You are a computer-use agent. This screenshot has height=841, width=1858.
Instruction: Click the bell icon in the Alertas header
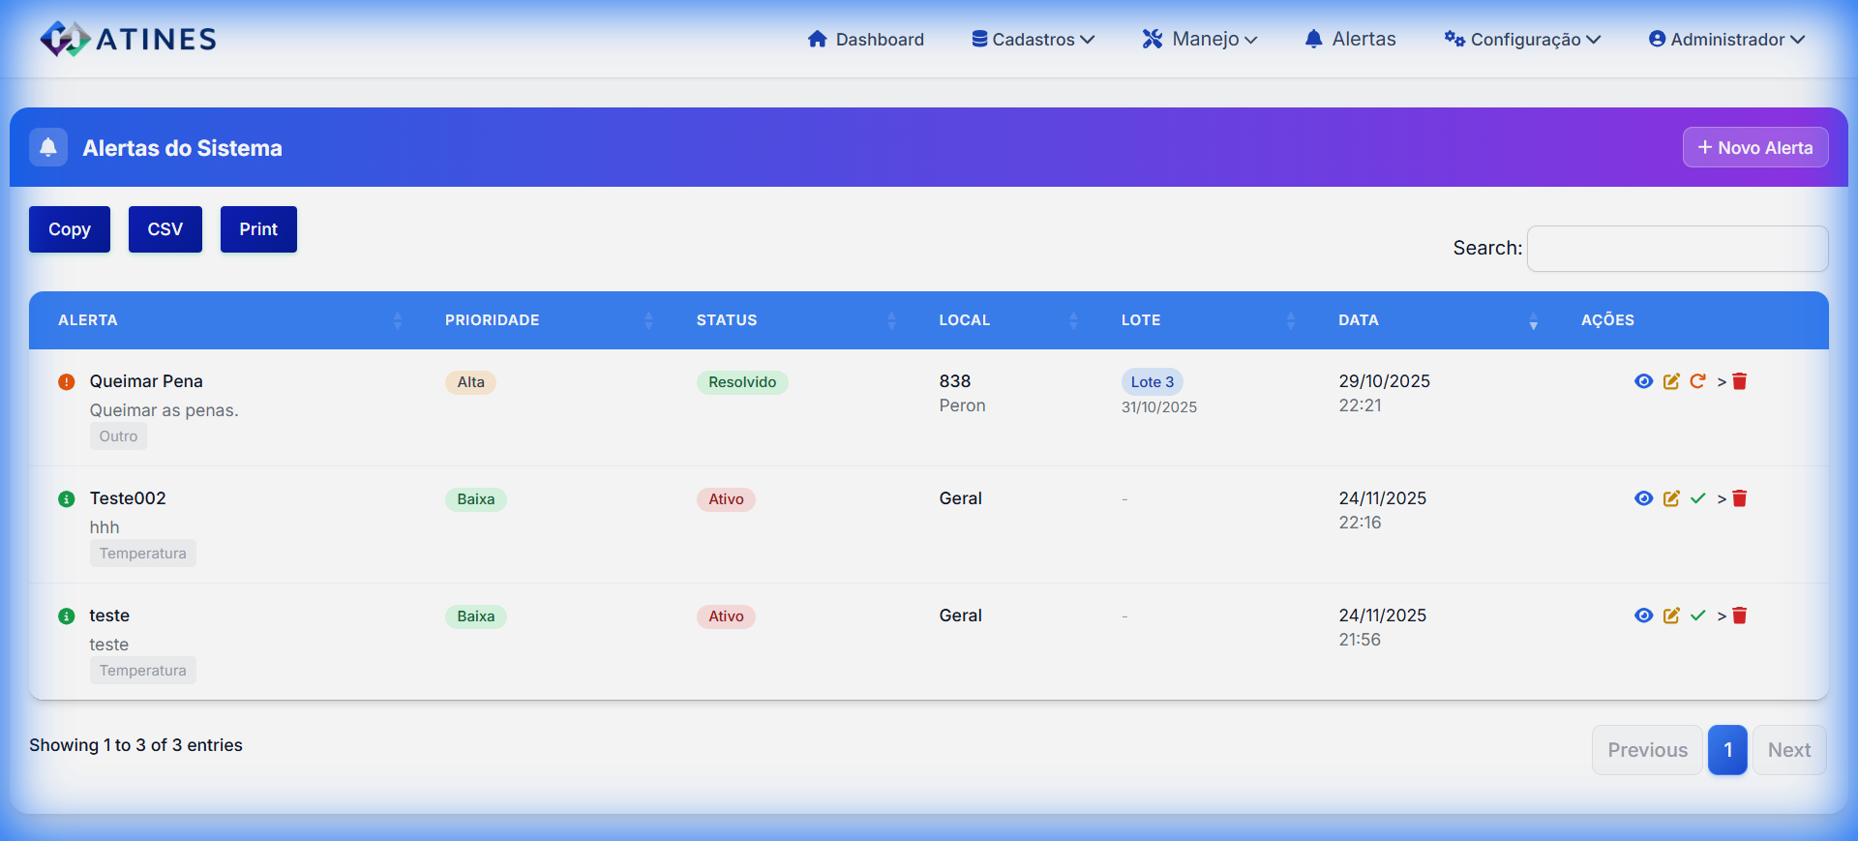48,147
